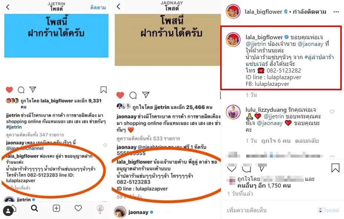Viewport: 344px width, 219px height.
Task: Click the #jjetrin hashtag
Action: (14, 127)
